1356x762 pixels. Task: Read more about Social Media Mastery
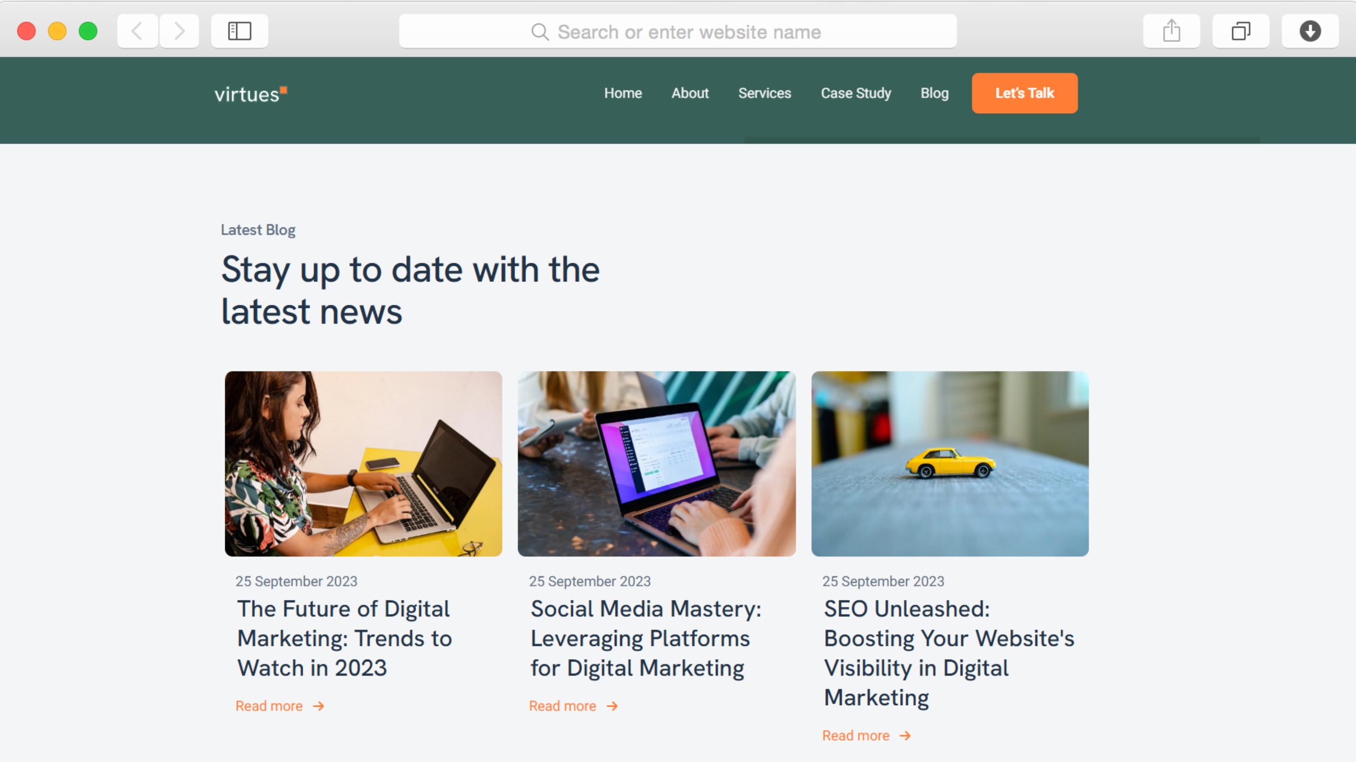click(573, 706)
